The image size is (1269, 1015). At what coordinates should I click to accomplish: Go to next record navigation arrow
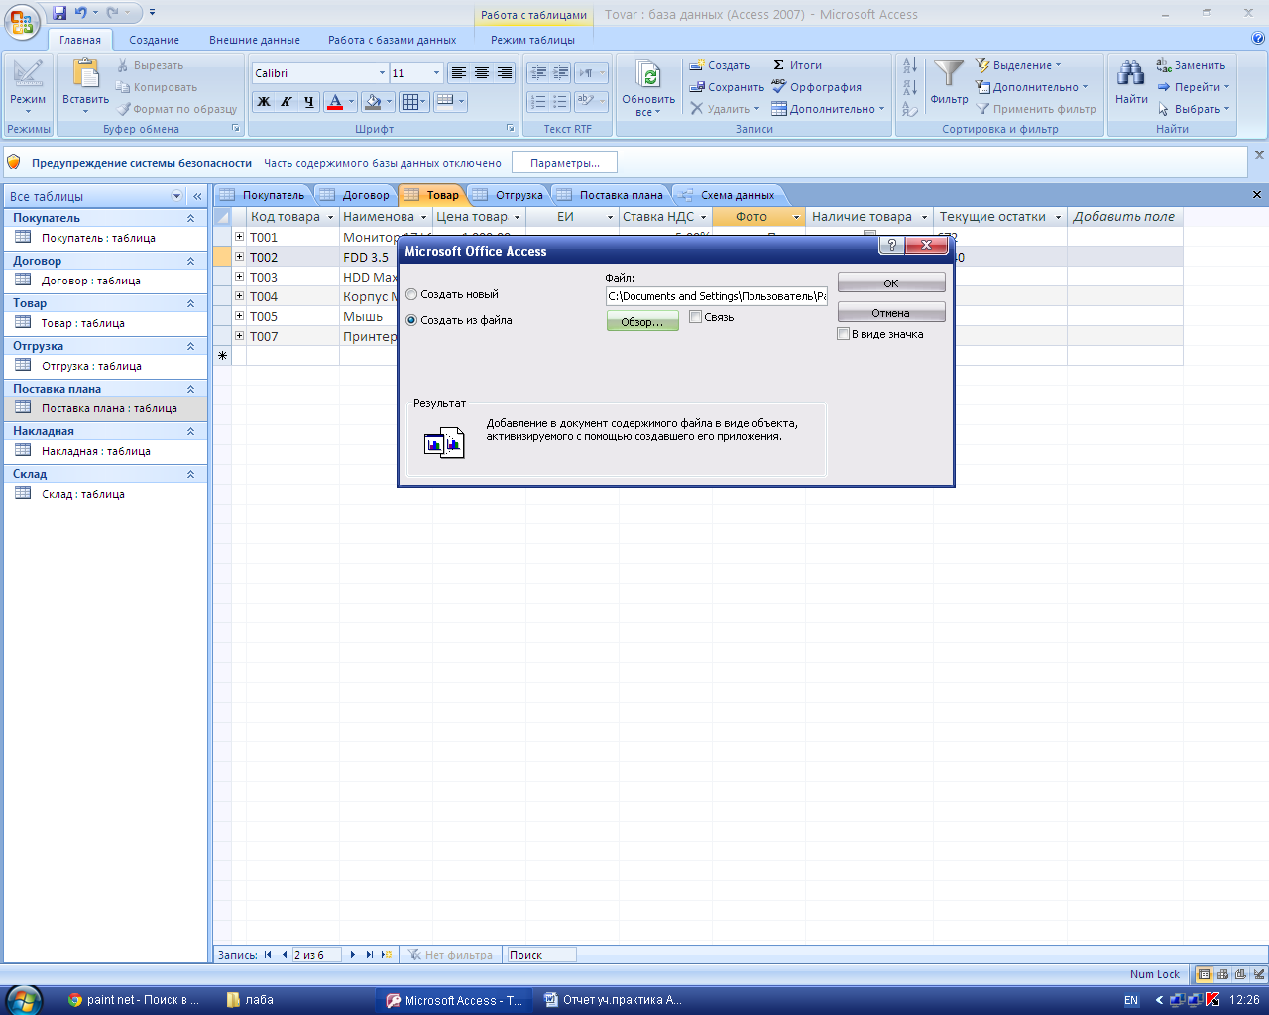click(353, 955)
